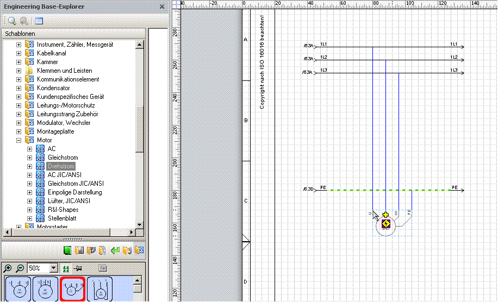This screenshot has width=498, height=302.
Task: Select the Gleichstrom tree item
Action: (x=63, y=158)
